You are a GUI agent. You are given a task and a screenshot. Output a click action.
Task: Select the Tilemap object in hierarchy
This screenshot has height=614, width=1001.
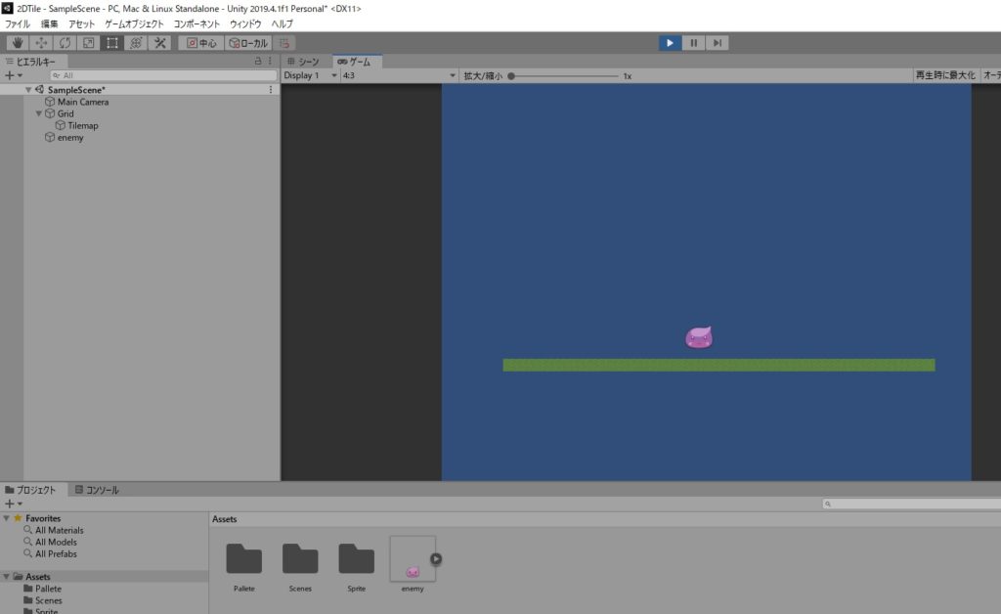pos(83,126)
